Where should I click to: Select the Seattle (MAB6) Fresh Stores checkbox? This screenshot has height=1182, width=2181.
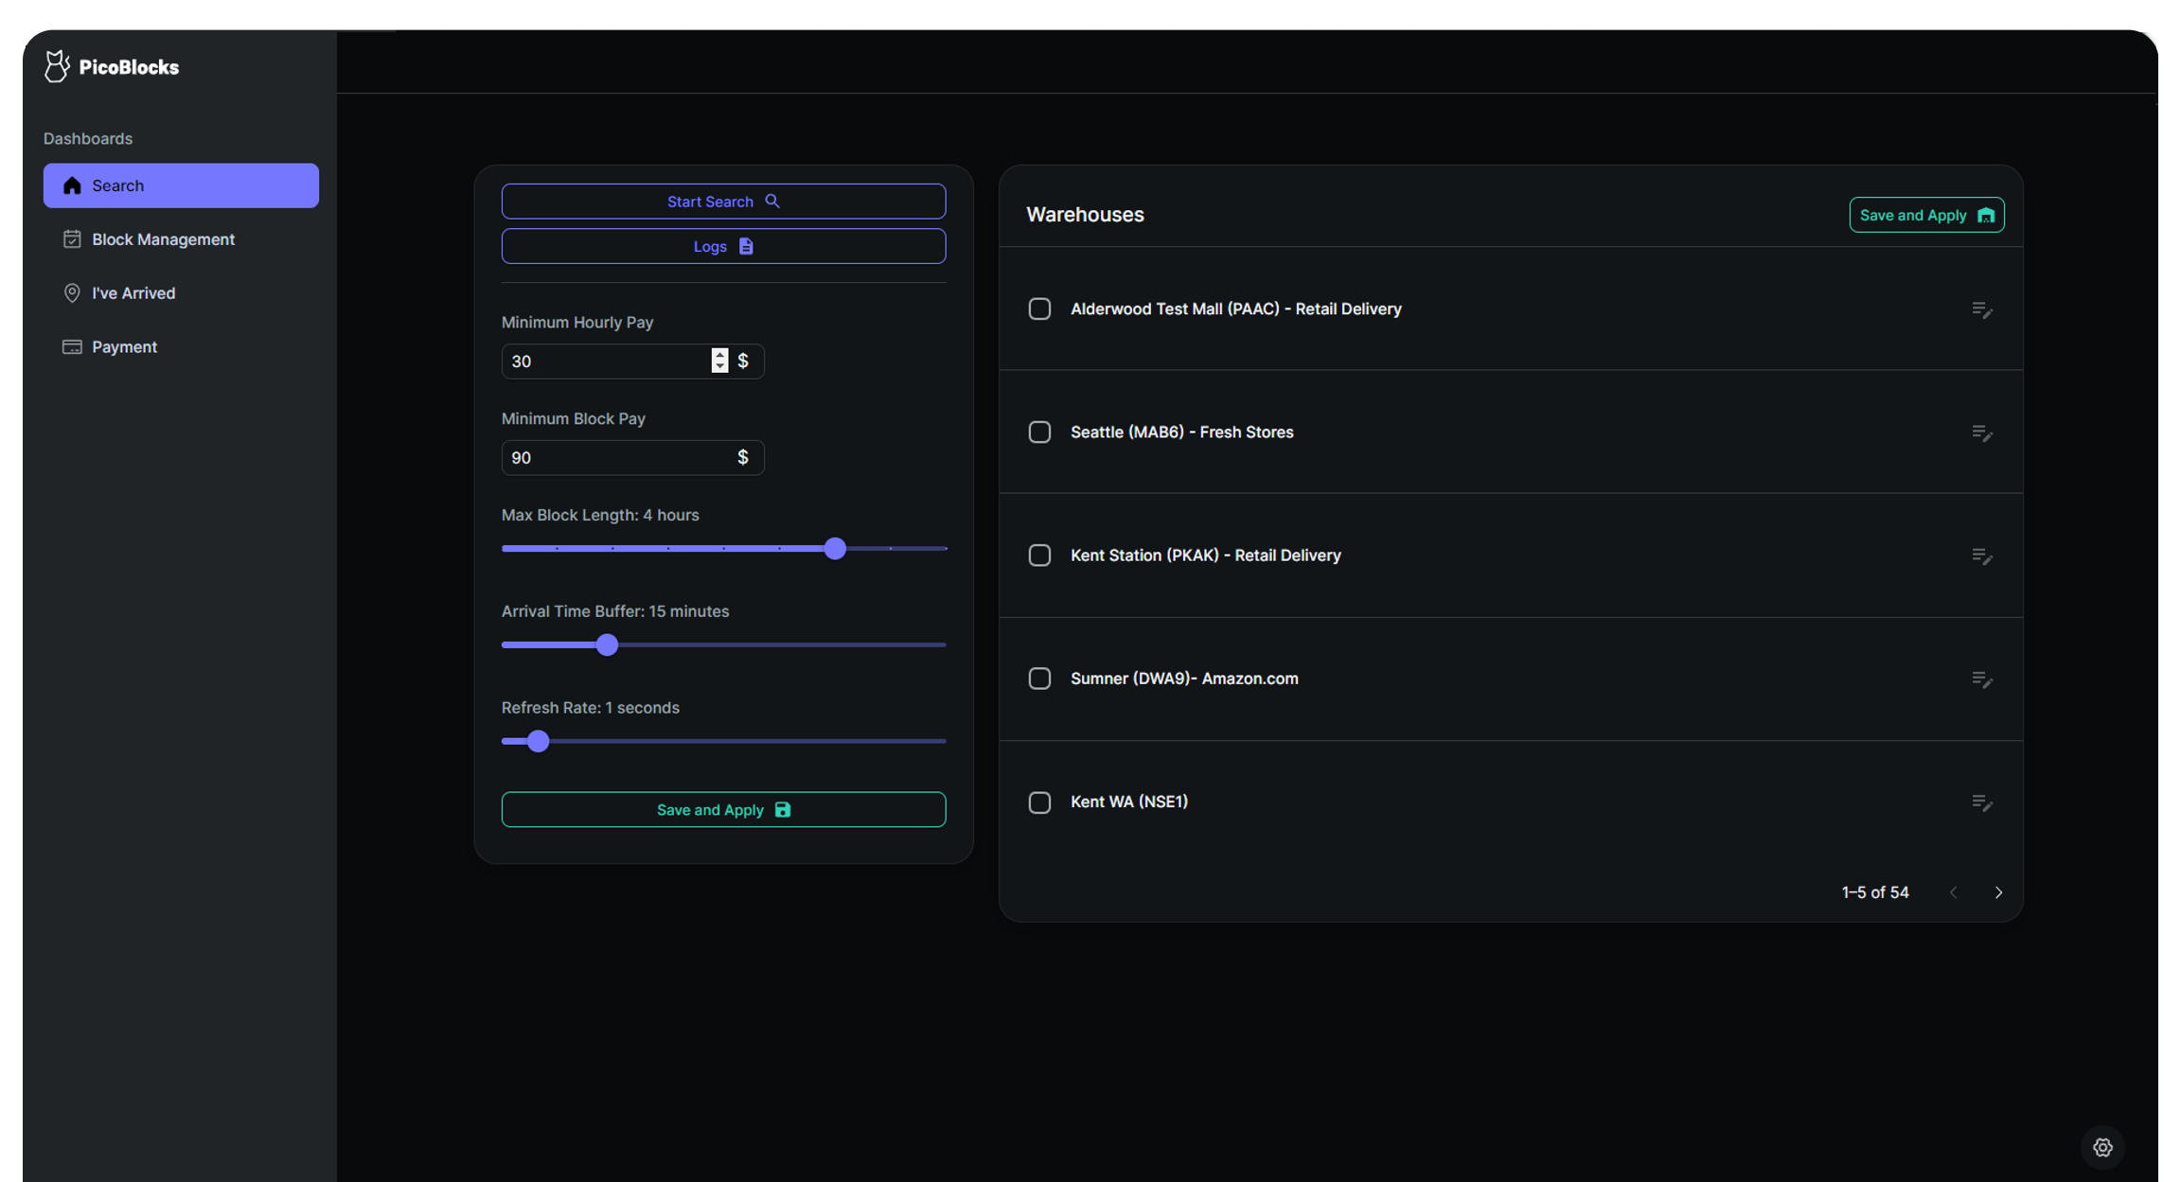pyautogui.click(x=1039, y=432)
